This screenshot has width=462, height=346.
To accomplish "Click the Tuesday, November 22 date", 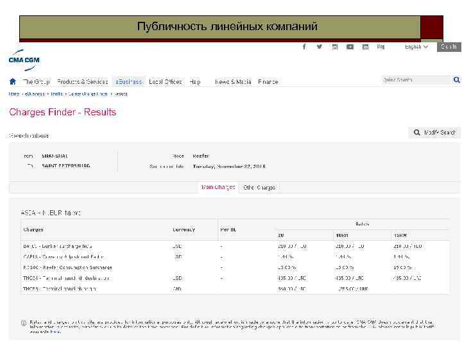I will [229, 167].
